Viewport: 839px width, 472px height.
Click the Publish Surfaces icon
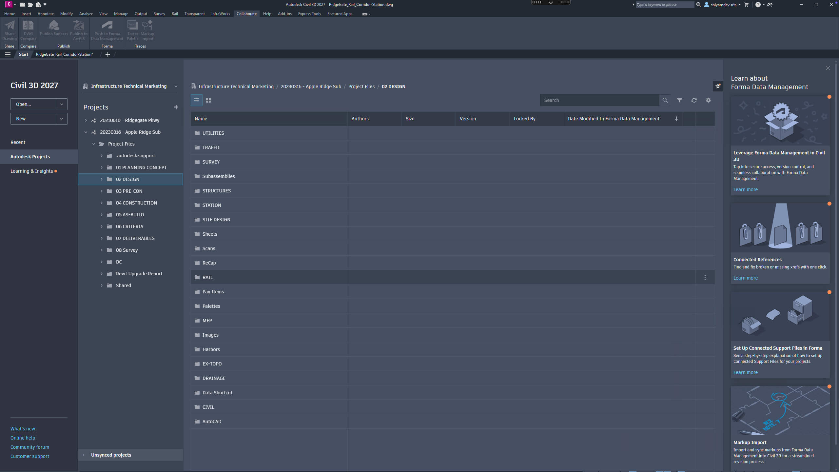coord(54,28)
